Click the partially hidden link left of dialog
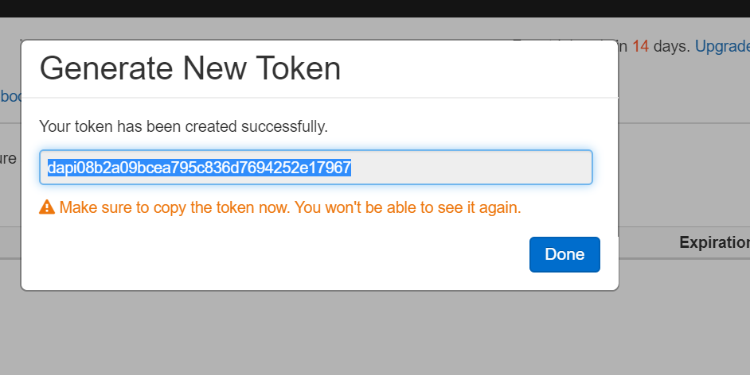 (x=10, y=96)
